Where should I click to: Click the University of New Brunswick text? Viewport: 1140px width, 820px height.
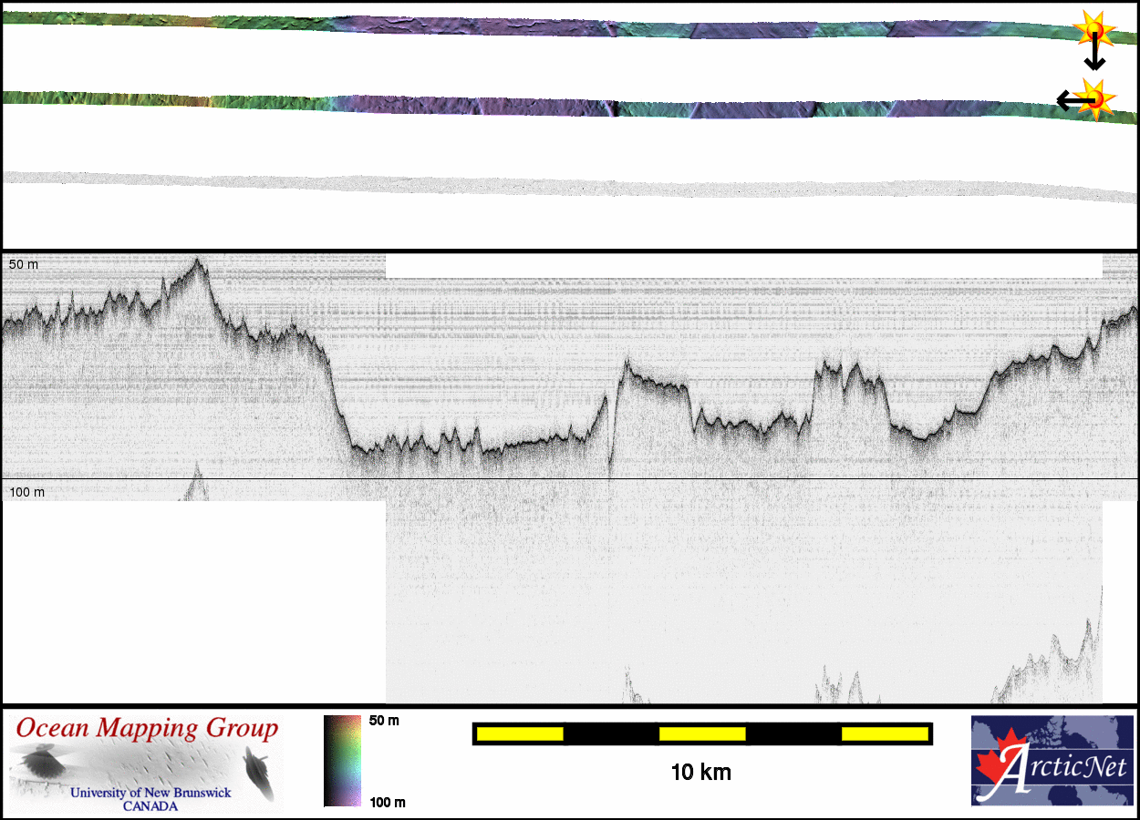[150, 793]
